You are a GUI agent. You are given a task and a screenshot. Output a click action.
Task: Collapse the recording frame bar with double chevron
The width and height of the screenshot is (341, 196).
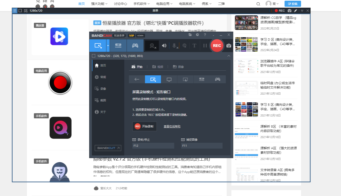point(302,10)
